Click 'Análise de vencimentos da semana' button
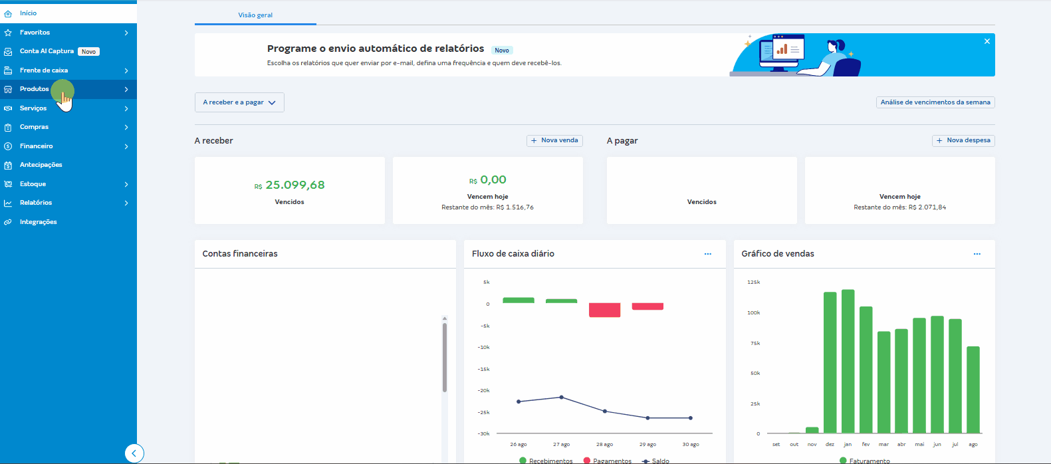Viewport: 1051px width, 464px height. click(x=935, y=102)
